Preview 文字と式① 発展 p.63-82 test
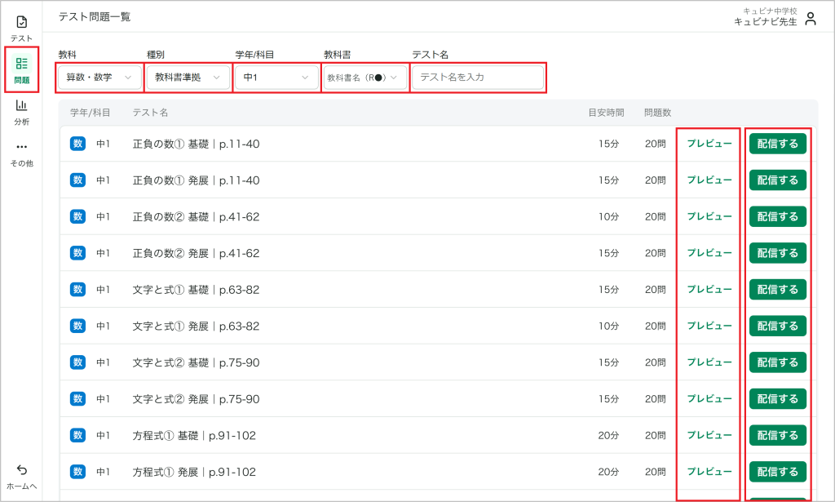835x502 pixels. click(x=709, y=326)
